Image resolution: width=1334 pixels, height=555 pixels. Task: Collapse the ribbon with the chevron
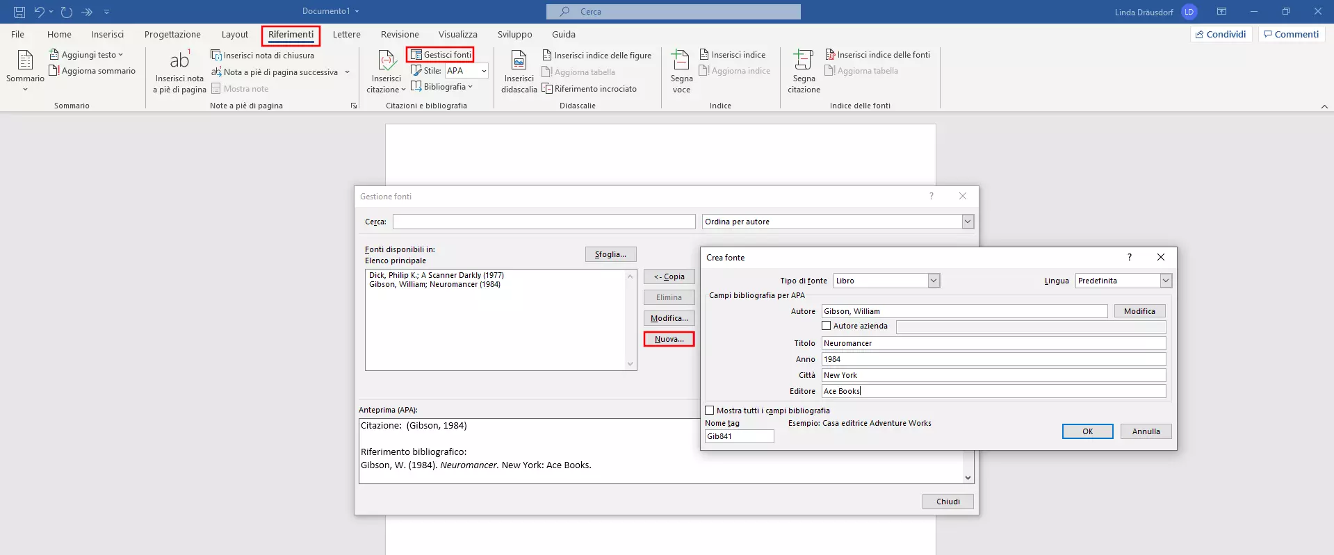click(x=1324, y=106)
